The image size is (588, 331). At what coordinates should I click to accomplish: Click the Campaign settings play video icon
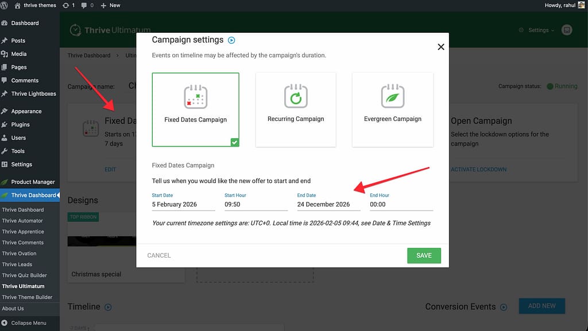[232, 40]
